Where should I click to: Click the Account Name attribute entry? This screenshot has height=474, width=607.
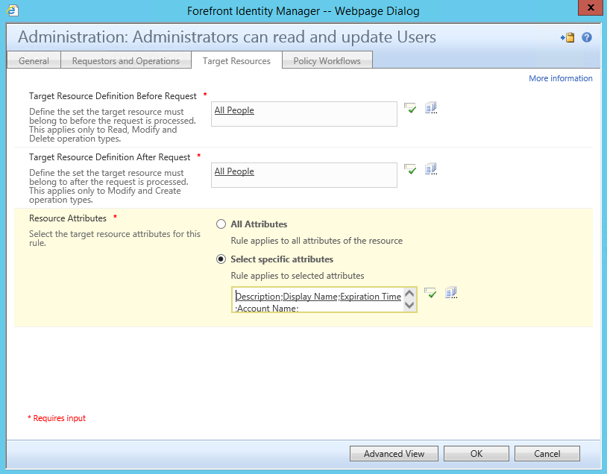(266, 309)
